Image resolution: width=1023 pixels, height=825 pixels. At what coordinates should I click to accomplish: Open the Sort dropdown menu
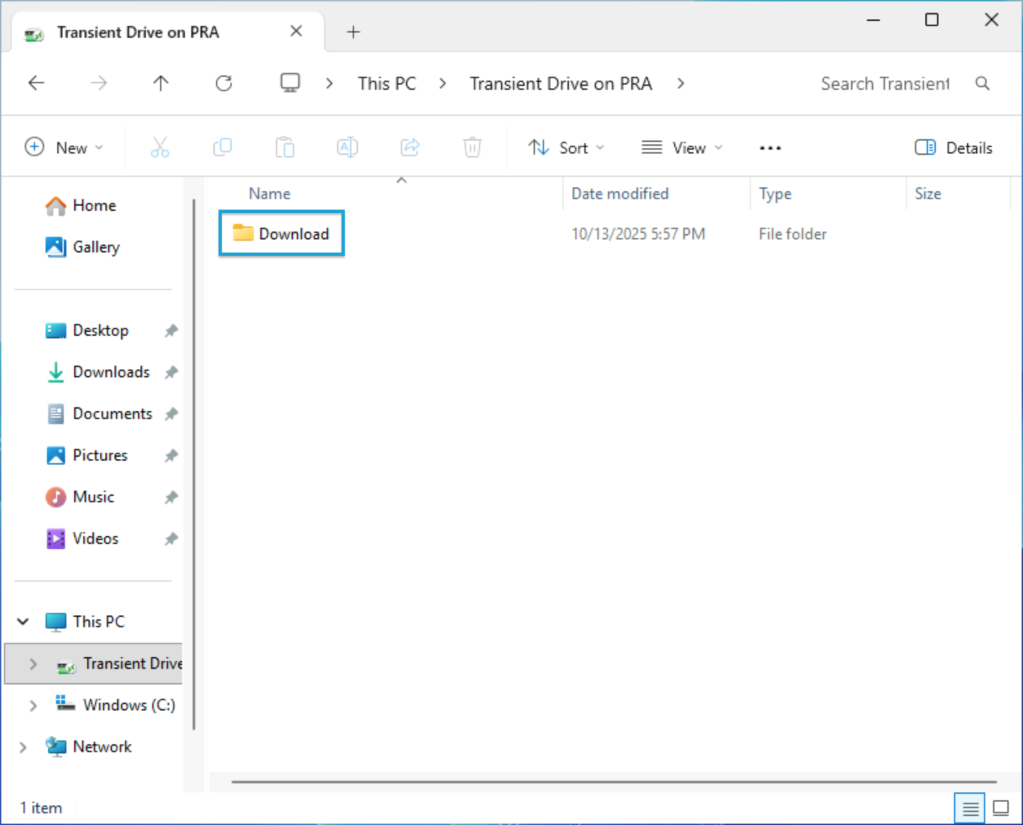tap(566, 148)
